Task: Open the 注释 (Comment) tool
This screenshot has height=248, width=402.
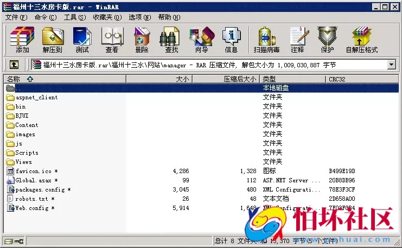Action: 298,40
